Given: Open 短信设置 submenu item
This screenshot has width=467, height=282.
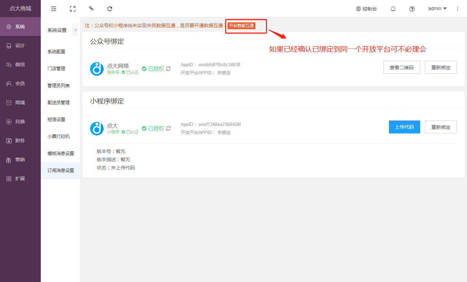Looking at the screenshot, I should [60, 119].
